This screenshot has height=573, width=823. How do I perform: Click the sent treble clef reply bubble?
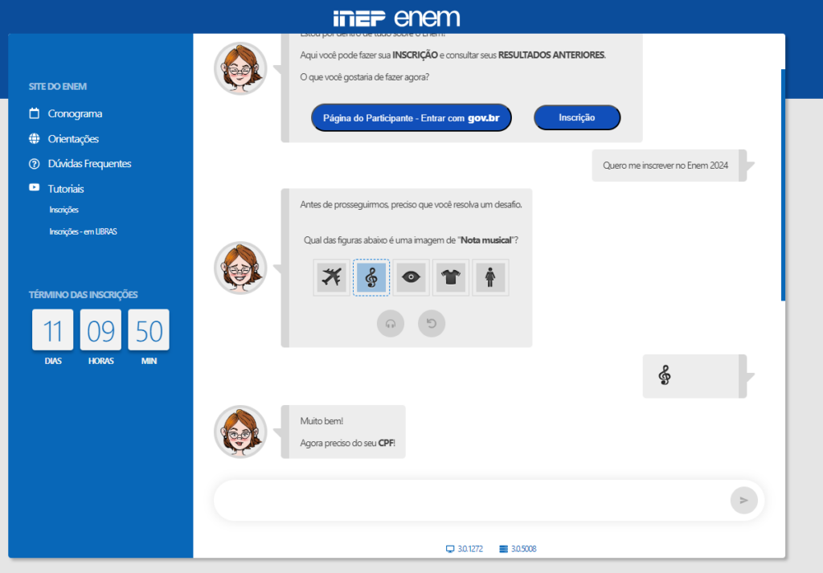(694, 375)
